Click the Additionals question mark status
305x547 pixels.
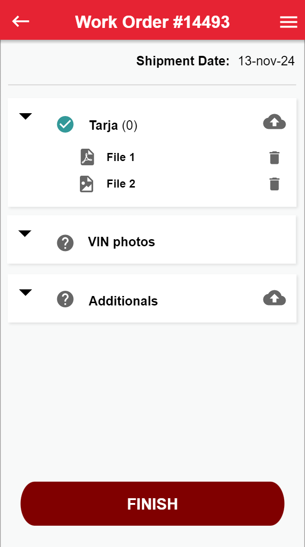[65, 299]
